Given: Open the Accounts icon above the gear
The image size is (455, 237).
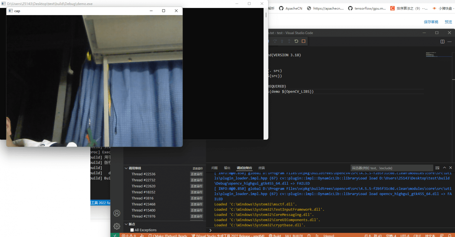Looking at the screenshot, I should pos(117,213).
